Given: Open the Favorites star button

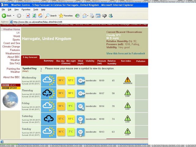Looking at the screenshot, I should point(66,16).
